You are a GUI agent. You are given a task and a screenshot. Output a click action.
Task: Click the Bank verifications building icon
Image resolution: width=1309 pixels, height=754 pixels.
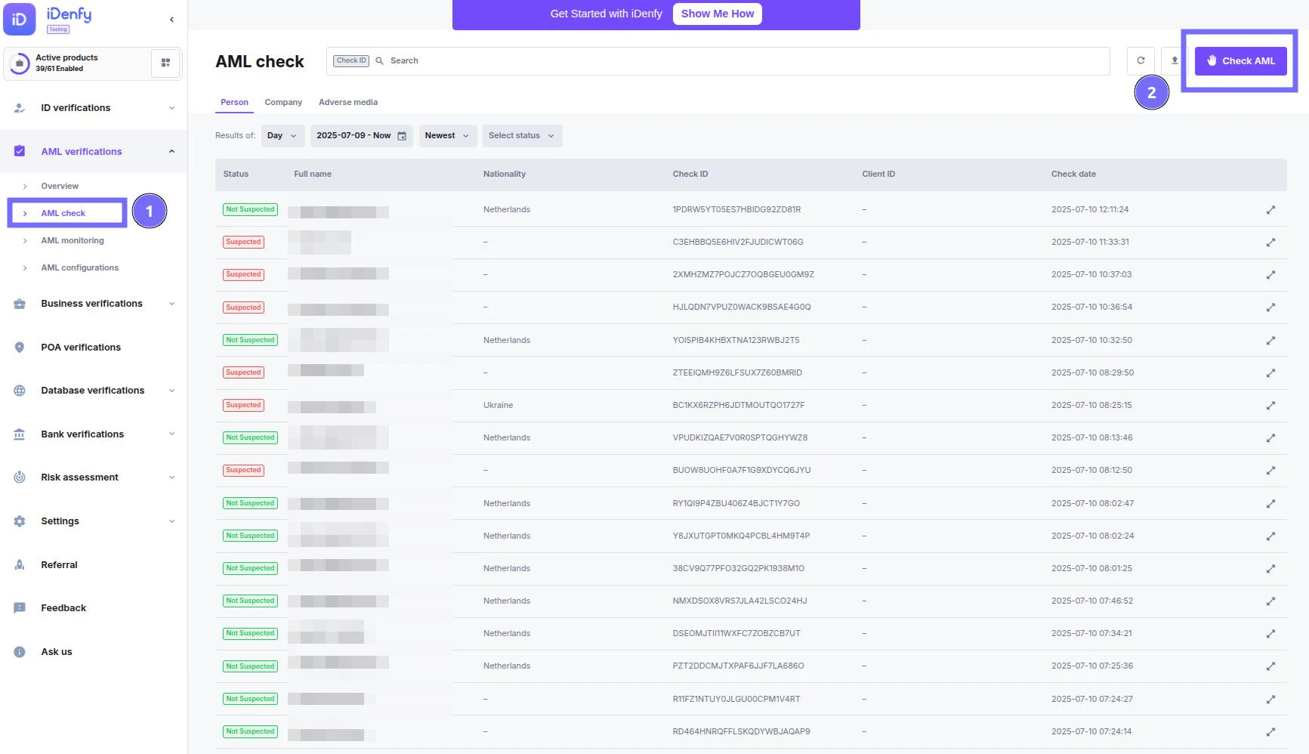[x=20, y=434]
